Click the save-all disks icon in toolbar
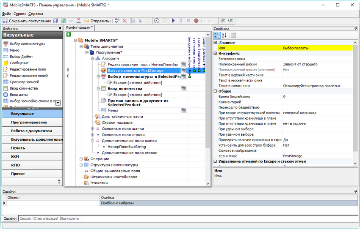Screen dimensions: 360x229 (x=56, y=21)
